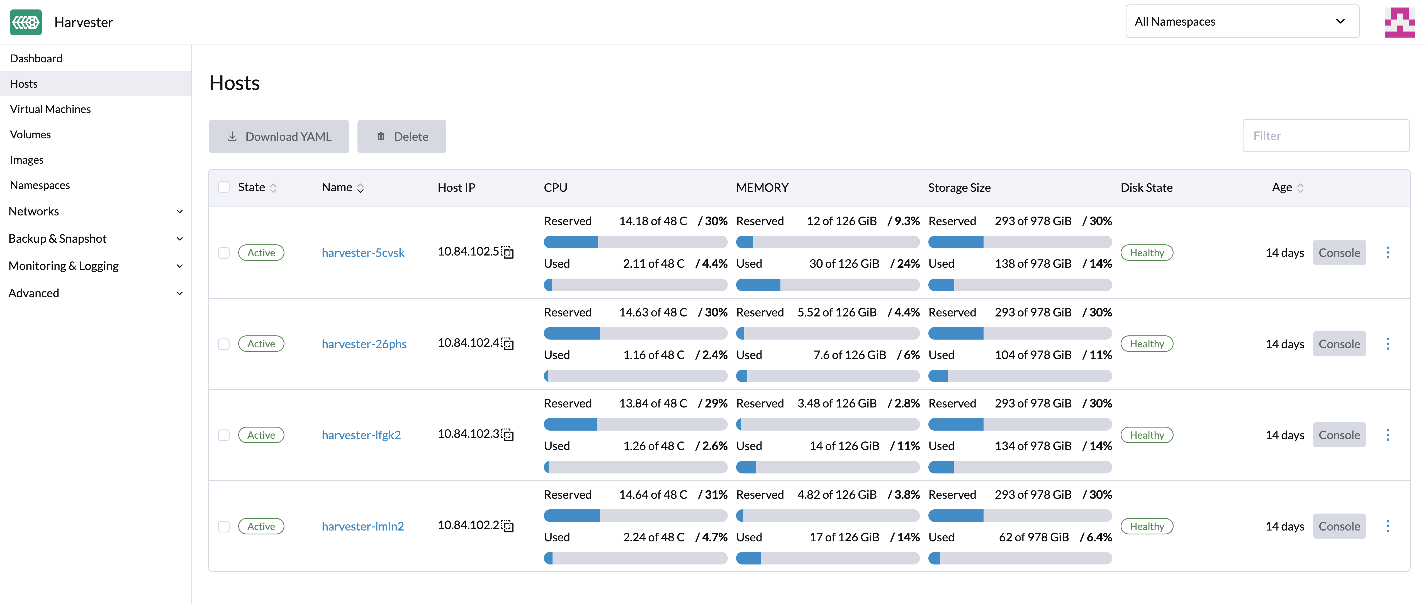Focus the Filter input field

tap(1325, 136)
